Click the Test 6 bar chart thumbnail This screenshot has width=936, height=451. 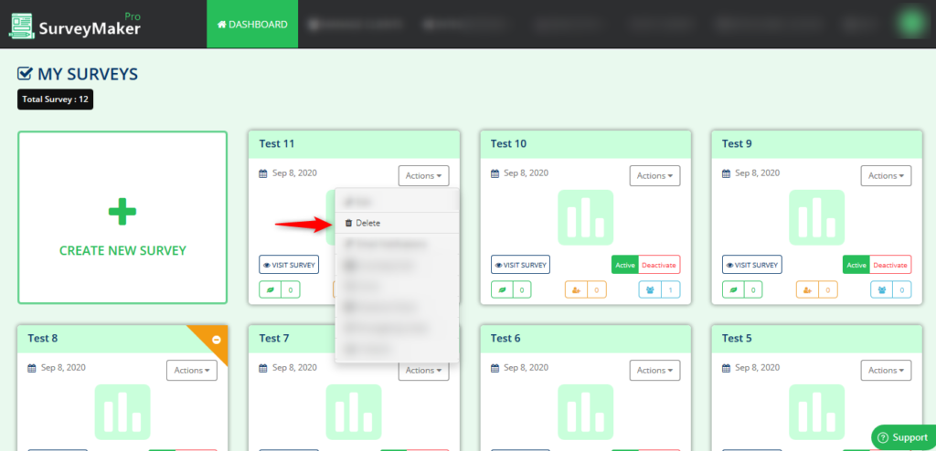coord(586,412)
